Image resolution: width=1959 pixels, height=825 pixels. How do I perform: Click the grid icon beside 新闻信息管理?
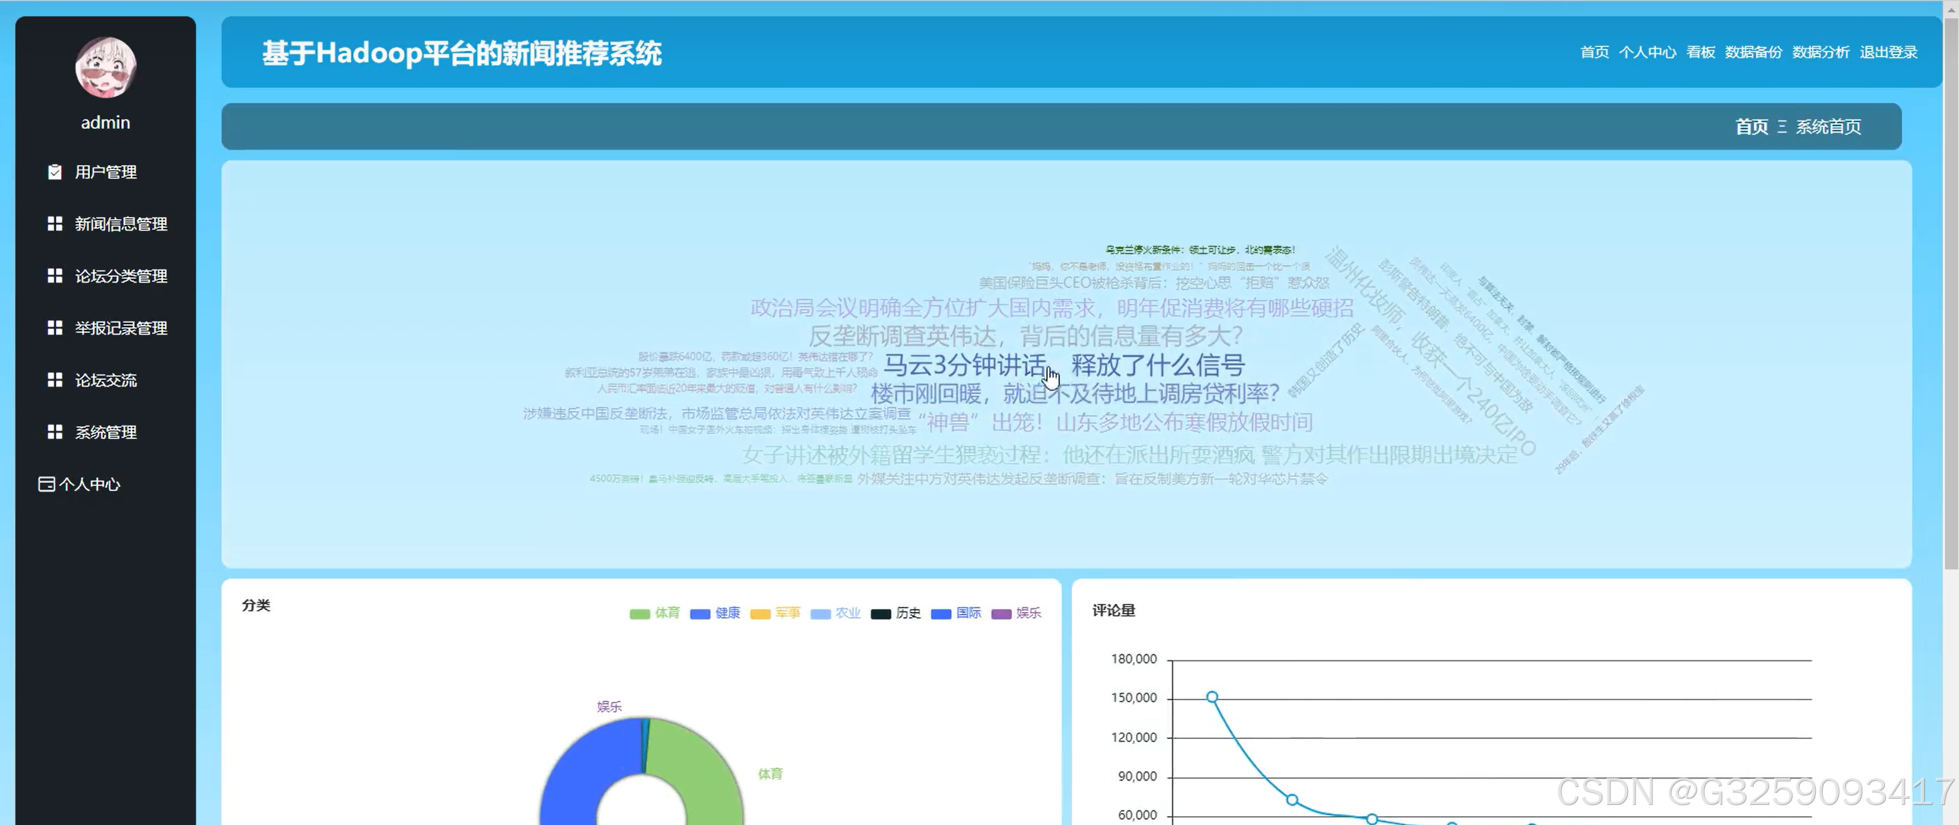pos(55,224)
